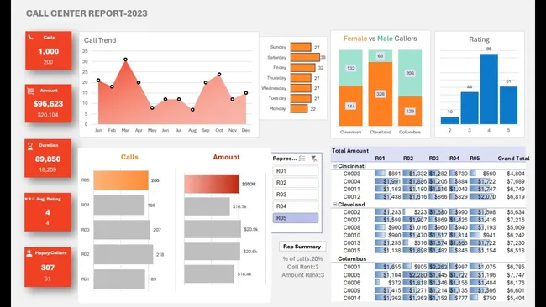Click the highlighted orange R05 Calls bar
Screen dimensions: 546x307
(x=121, y=180)
